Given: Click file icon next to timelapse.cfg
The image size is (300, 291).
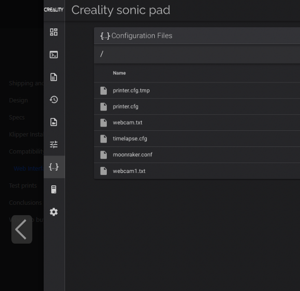Looking at the screenshot, I should point(103,139).
